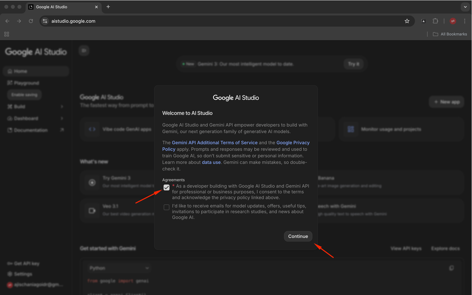The height and width of the screenshot is (295, 472).
Task: Open Gemini API Additional Terms of Service link
Action: (x=215, y=143)
